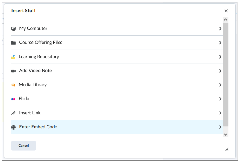Viewport: 240px width, 163px height.
Task: Click the scrollbar up arrow
Action: pyautogui.click(x=225, y=20)
